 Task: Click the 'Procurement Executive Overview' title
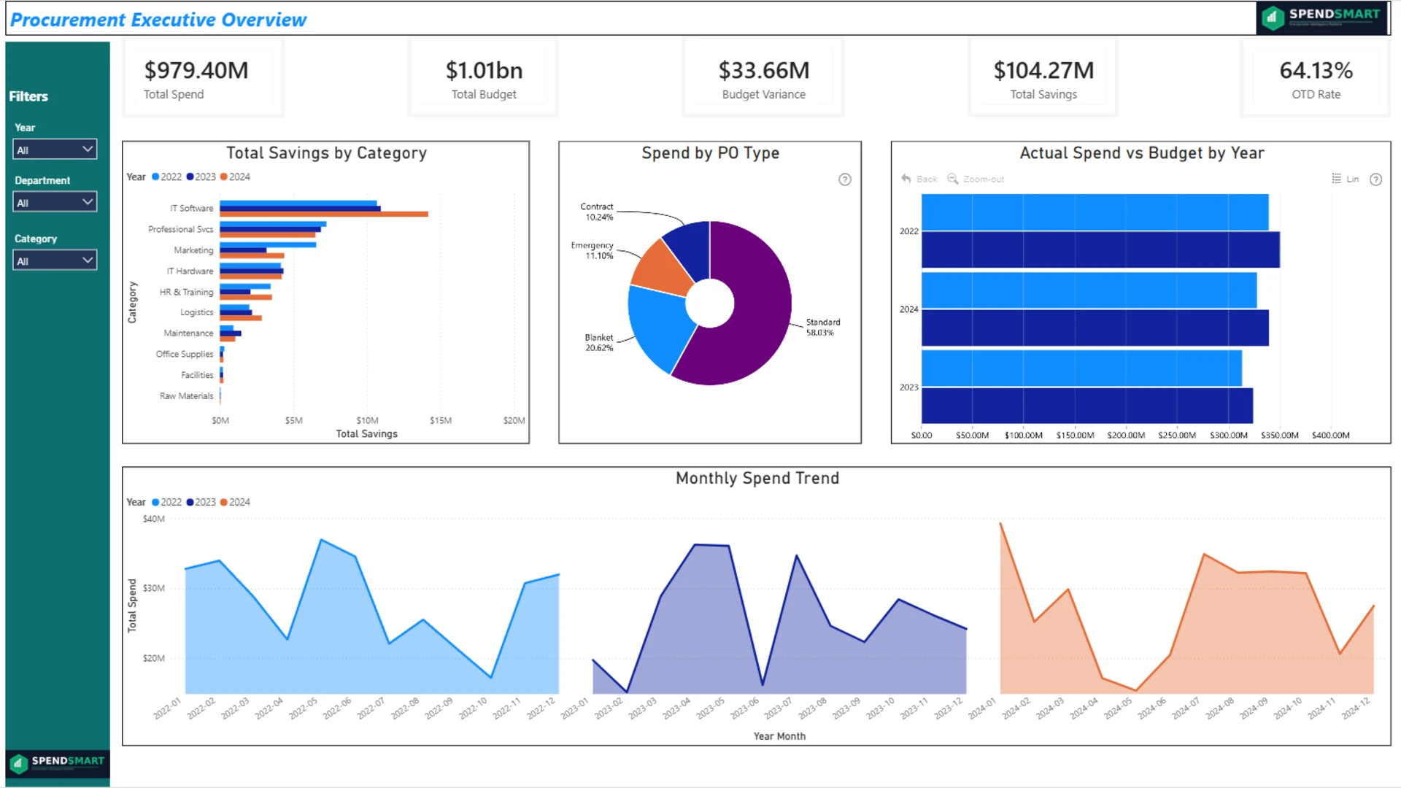158,20
